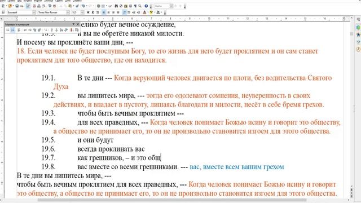The height and width of the screenshot is (203, 361).
Task: Click the Zoom magnifier icon
Action: pyautogui.click(x=140, y=6)
